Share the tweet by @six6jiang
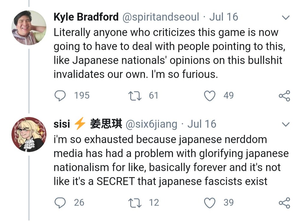The image size is (302, 222). pyautogui.click(x=285, y=203)
